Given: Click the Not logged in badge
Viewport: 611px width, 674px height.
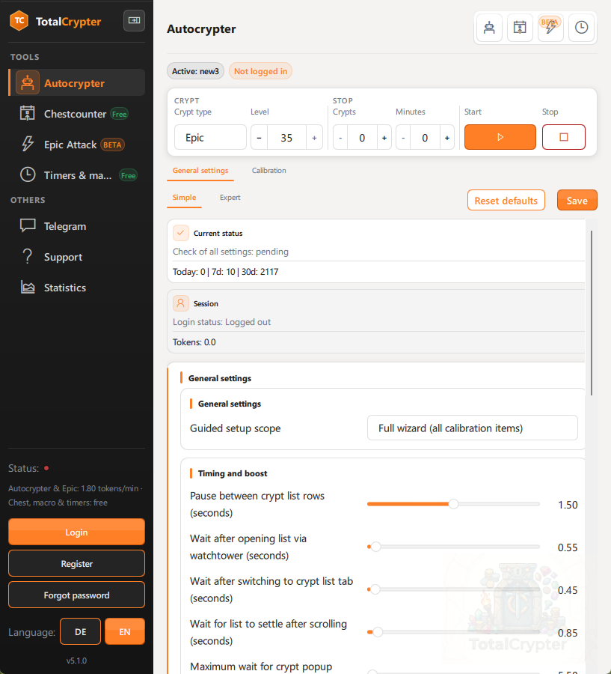Looking at the screenshot, I should pyautogui.click(x=261, y=71).
